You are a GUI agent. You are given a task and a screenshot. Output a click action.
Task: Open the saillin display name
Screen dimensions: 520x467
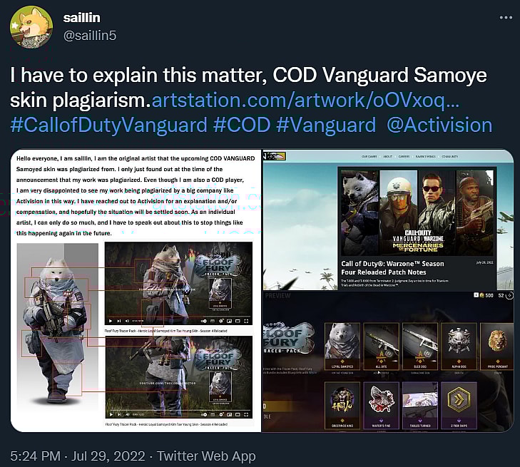point(81,18)
